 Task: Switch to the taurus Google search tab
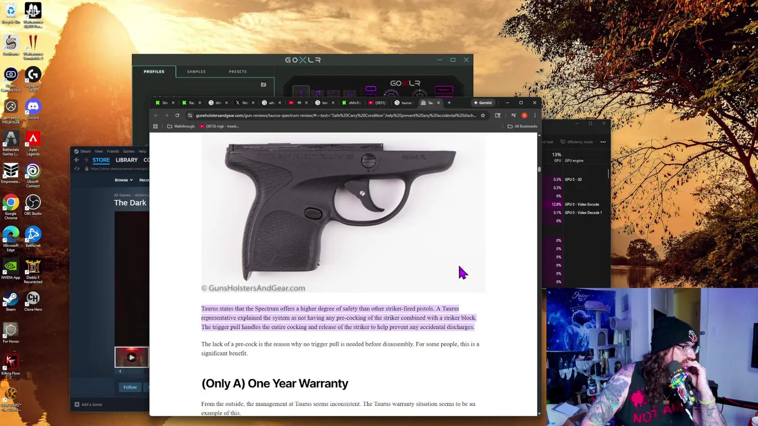[404, 103]
